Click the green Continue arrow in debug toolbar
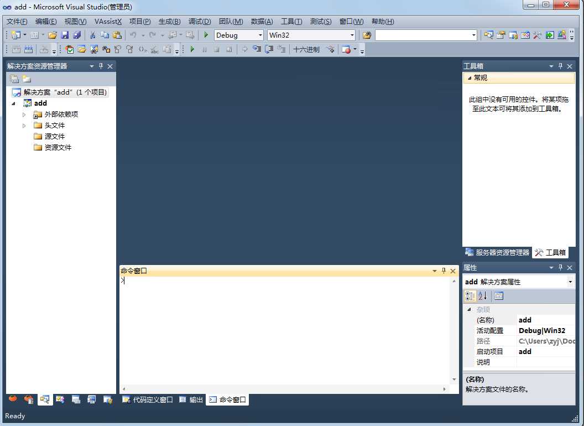Viewport: 584px width, 426px height. pyautogui.click(x=192, y=49)
